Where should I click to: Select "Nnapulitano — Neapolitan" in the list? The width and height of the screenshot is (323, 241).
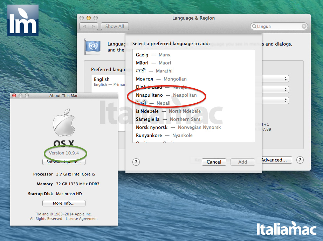tap(194, 95)
